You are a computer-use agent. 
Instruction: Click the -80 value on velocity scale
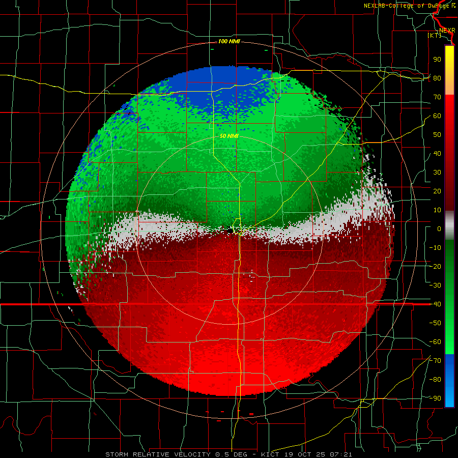tap(435, 380)
